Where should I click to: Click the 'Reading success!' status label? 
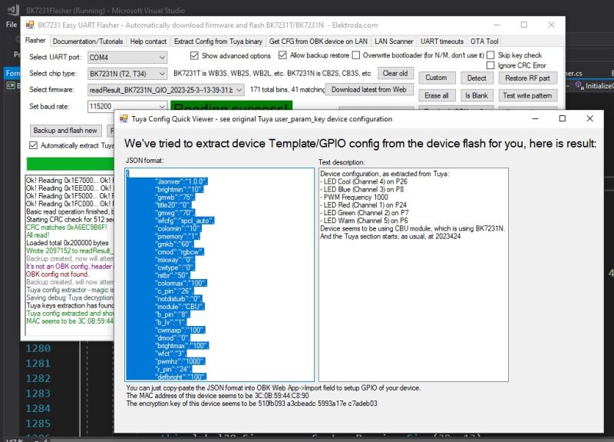(x=231, y=105)
